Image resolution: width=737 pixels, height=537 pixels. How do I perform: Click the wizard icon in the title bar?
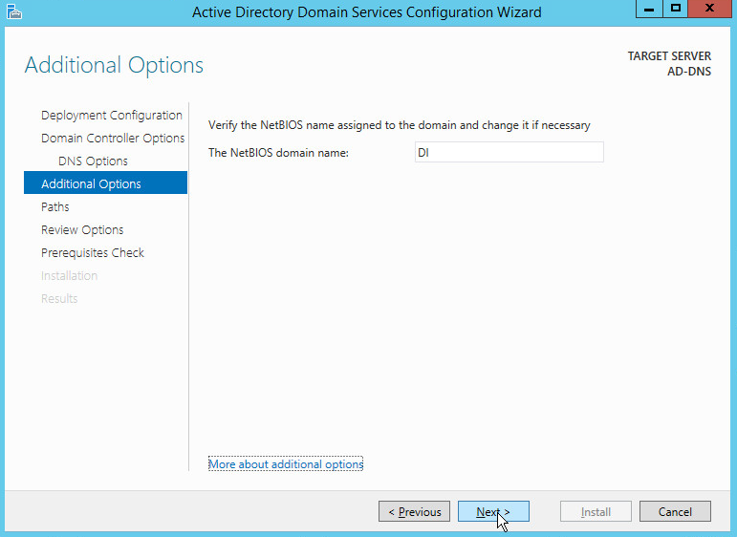click(x=13, y=11)
